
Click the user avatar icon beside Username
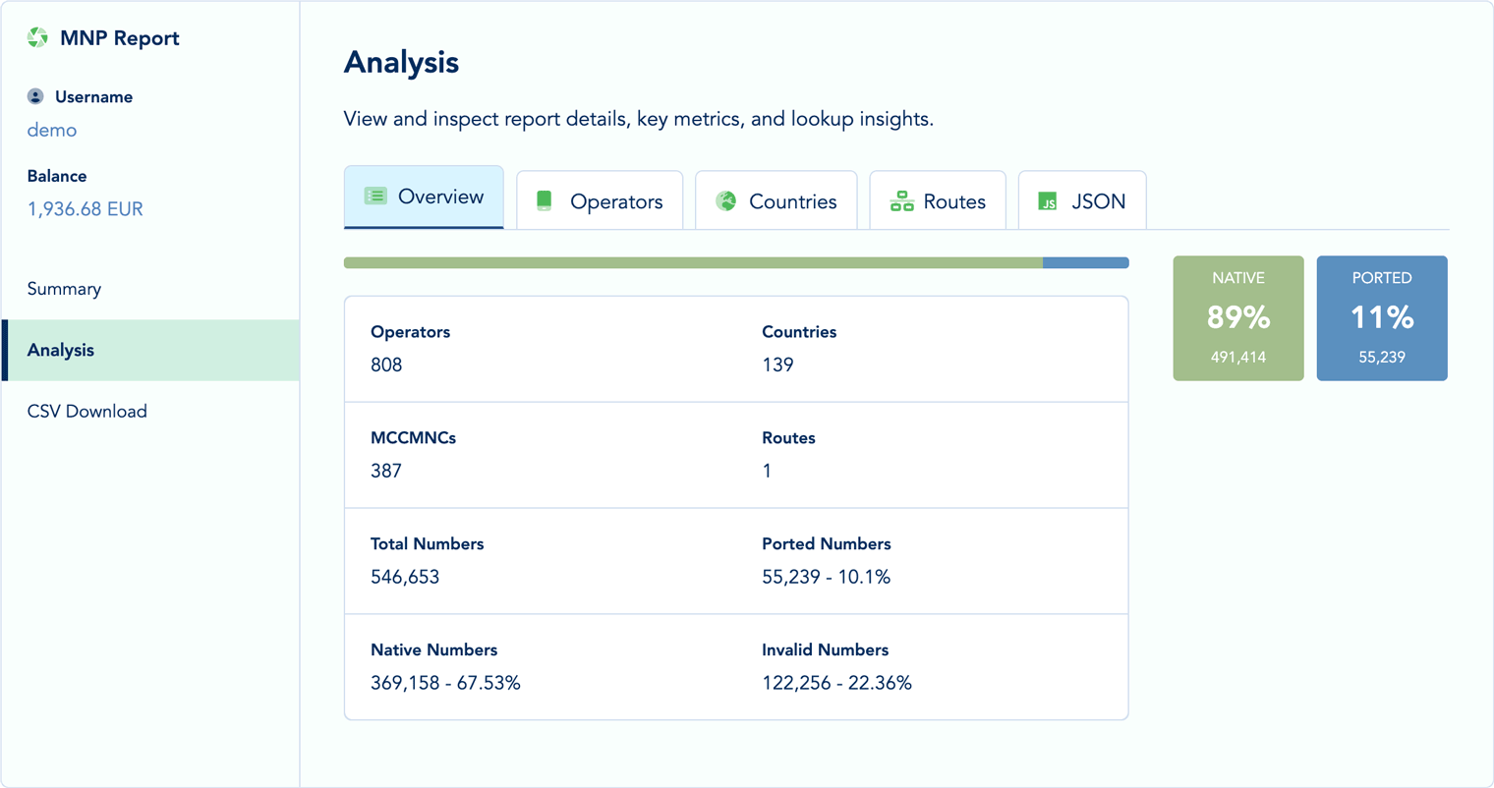coord(35,96)
